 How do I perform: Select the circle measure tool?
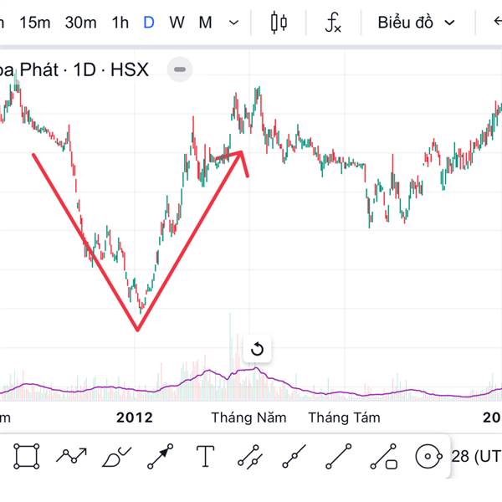click(x=428, y=456)
